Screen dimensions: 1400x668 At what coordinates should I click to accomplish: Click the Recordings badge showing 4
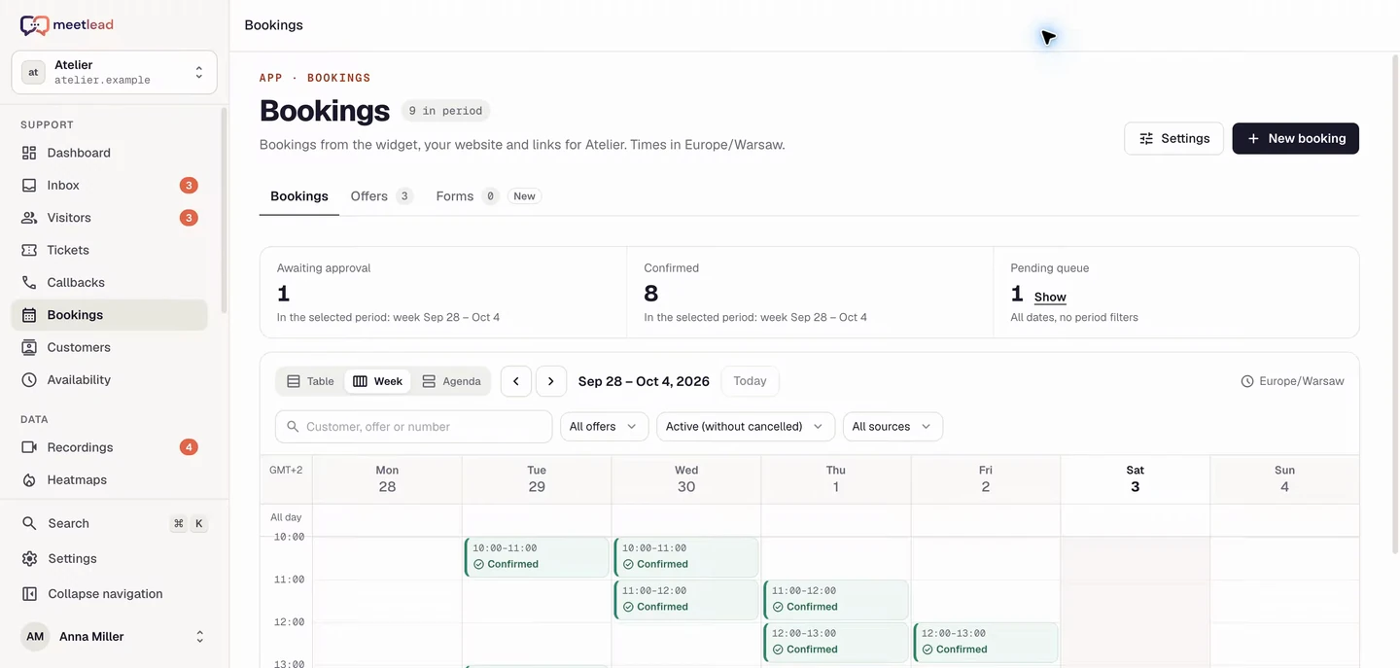(189, 447)
